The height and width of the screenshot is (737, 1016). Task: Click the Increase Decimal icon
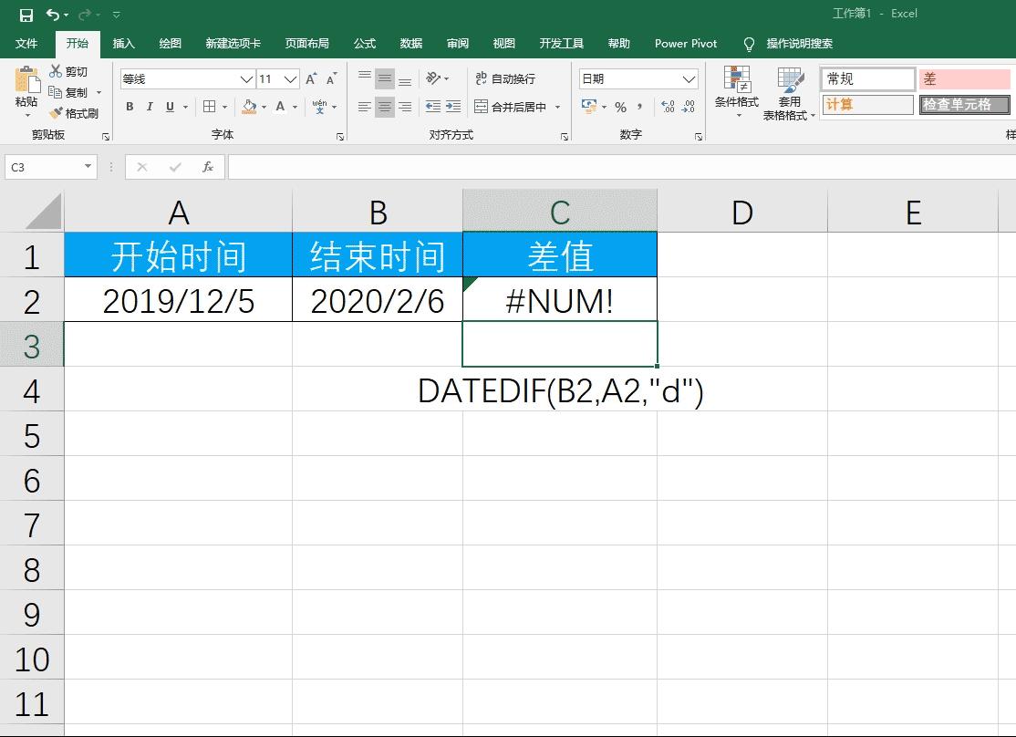tap(667, 107)
